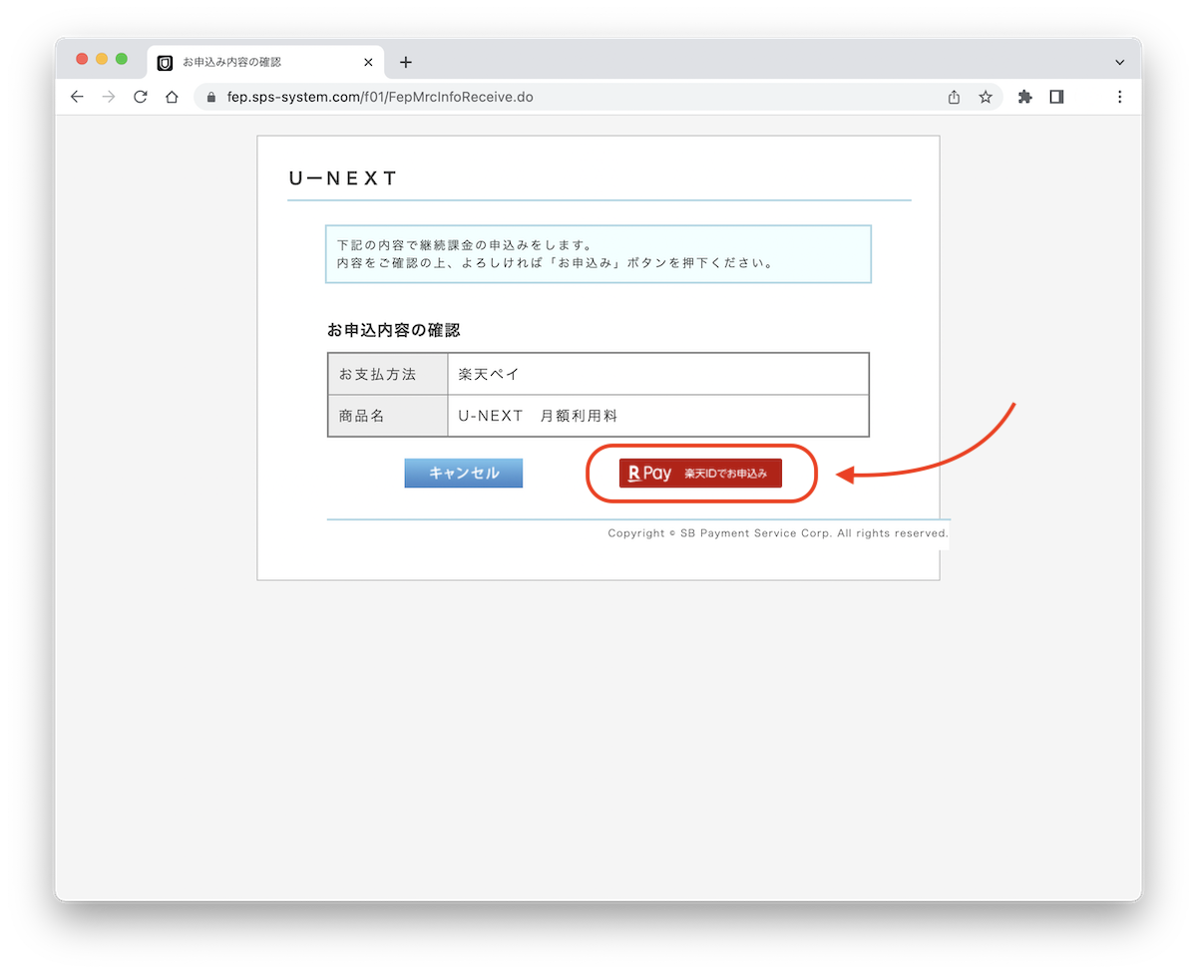Click the R Pay logo on the red button

point(647,473)
